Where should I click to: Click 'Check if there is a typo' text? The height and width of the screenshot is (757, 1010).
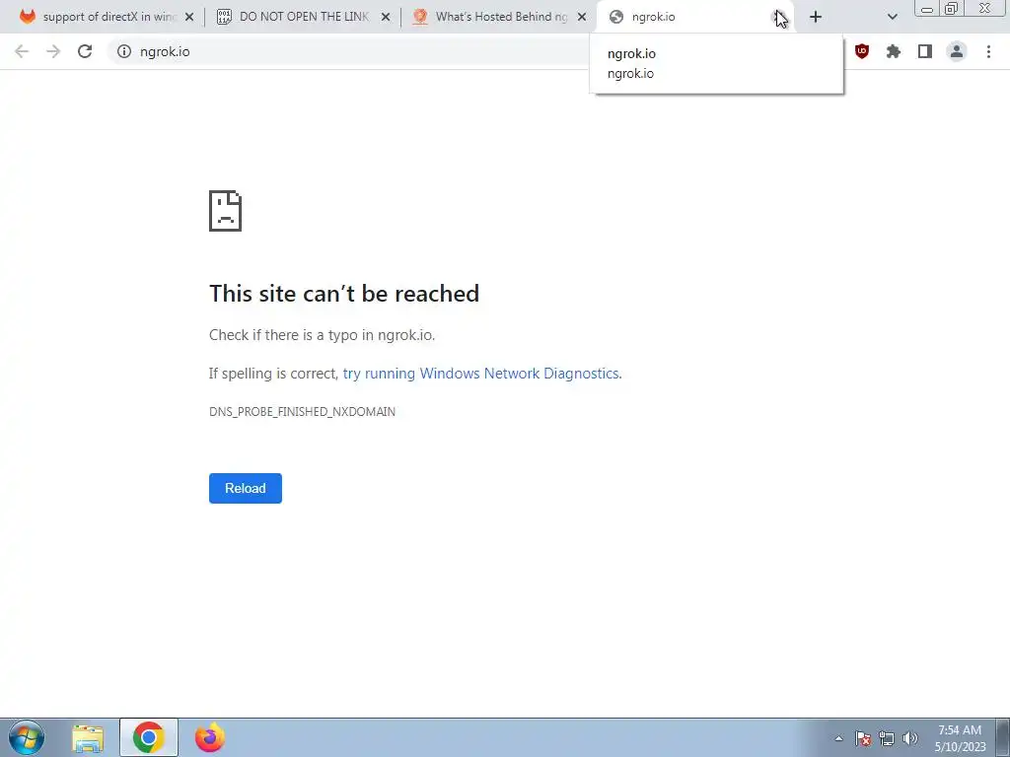click(x=323, y=335)
